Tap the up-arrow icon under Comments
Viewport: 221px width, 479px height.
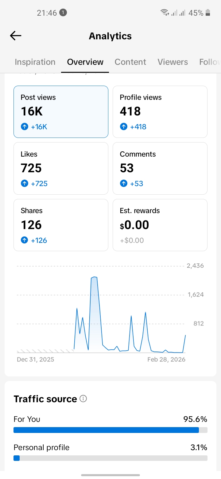[124, 184]
